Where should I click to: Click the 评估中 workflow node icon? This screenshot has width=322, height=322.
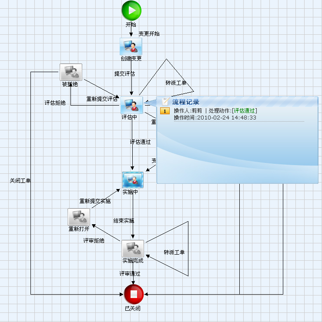131,105
